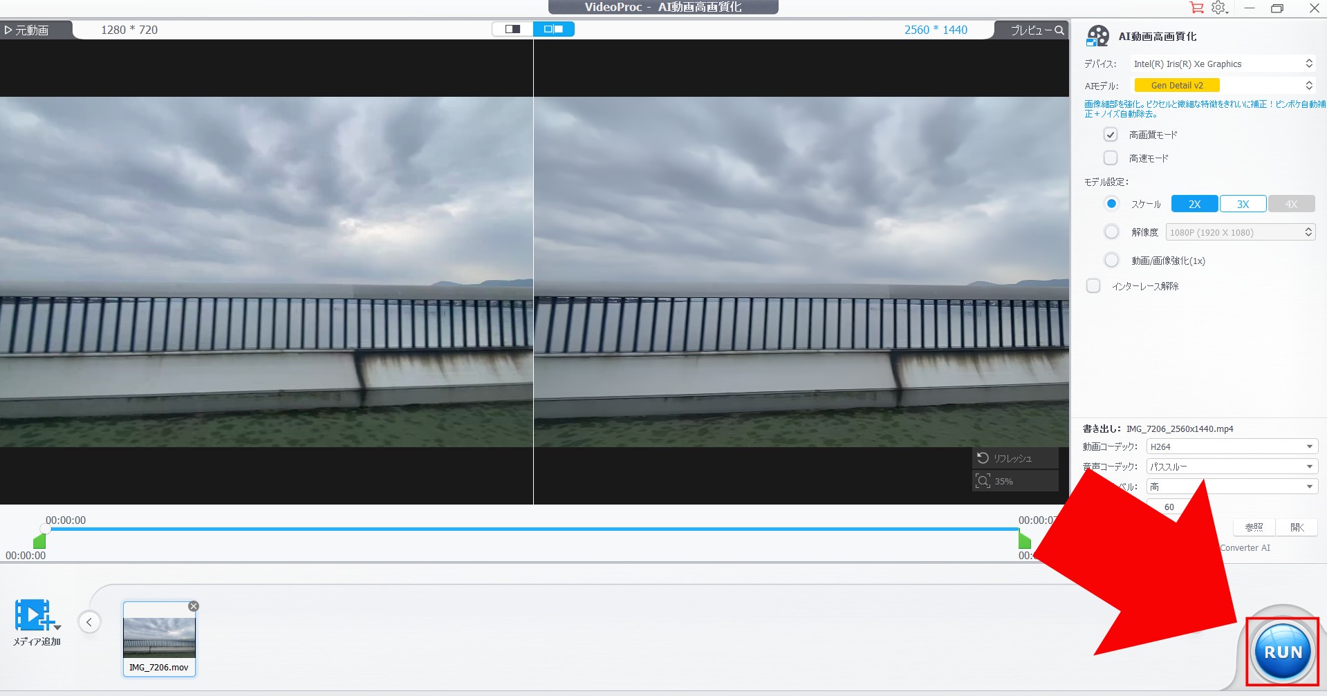Select the 3X scale button

(x=1243, y=204)
